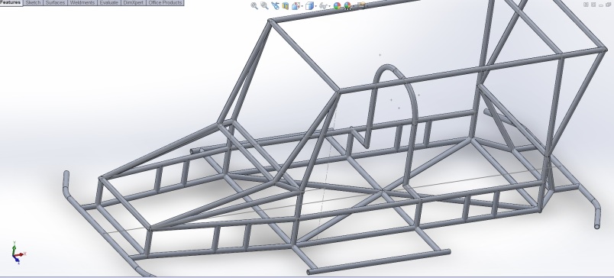Click the Apply Scene icon
Viewport: 614px width, 278px height.
(347, 6)
